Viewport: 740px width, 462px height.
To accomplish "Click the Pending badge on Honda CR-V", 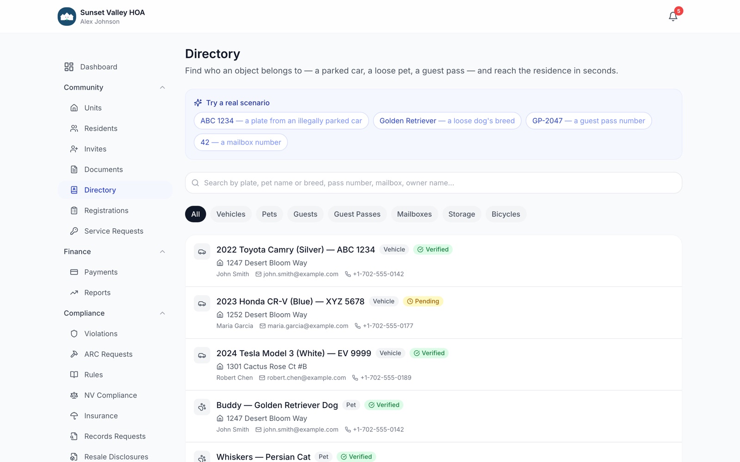I will [x=423, y=301].
